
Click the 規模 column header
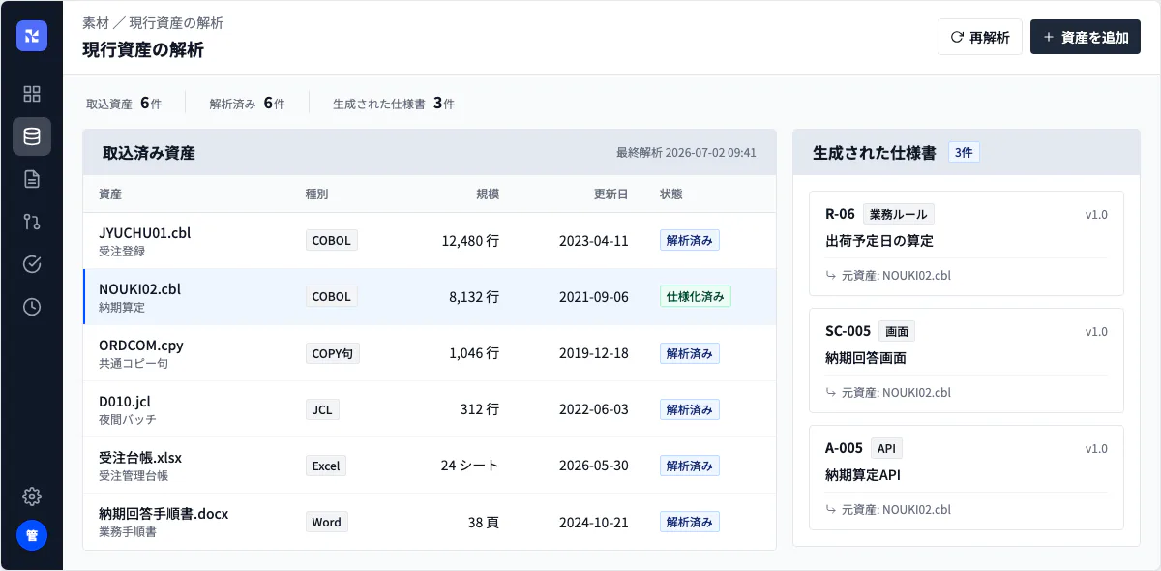488,195
